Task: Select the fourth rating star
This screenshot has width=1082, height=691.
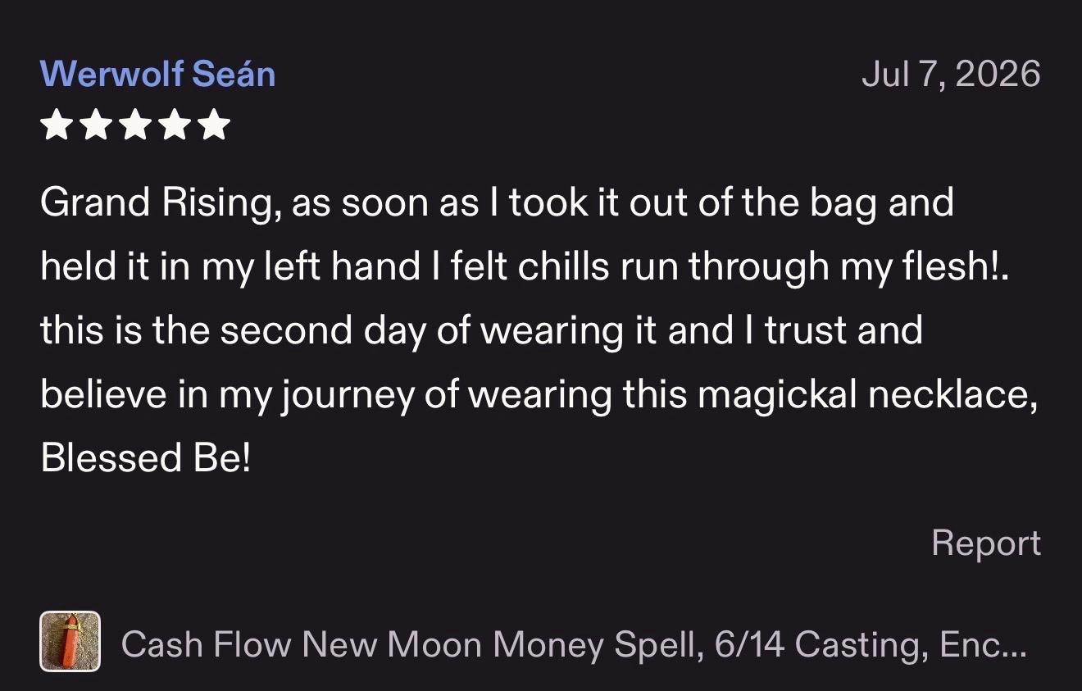Action: [175, 126]
